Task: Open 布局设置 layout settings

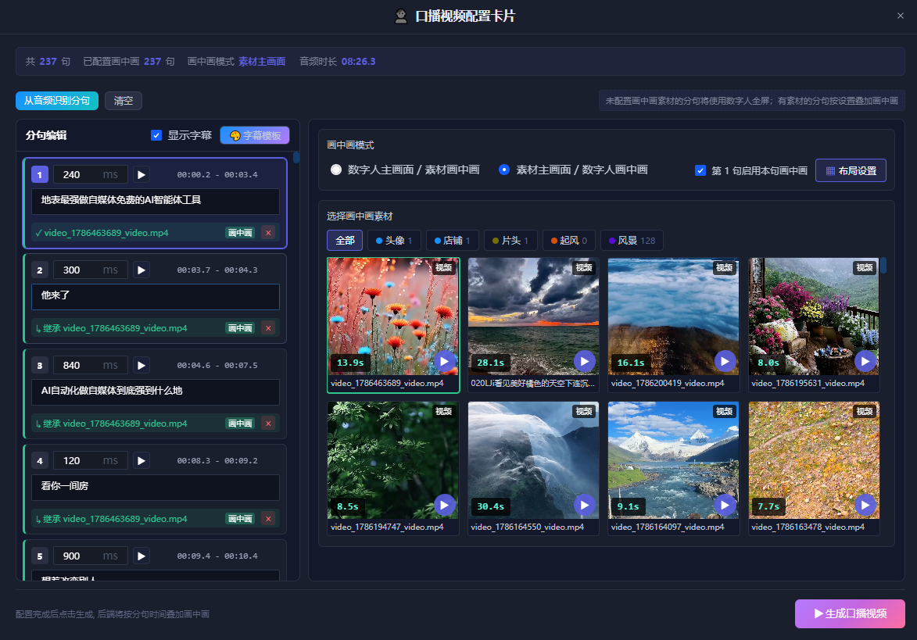Action: pyautogui.click(x=851, y=170)
